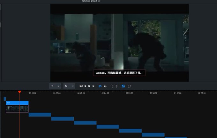
Task: Open remotion_project external link icon
Action: coord(99,1)
